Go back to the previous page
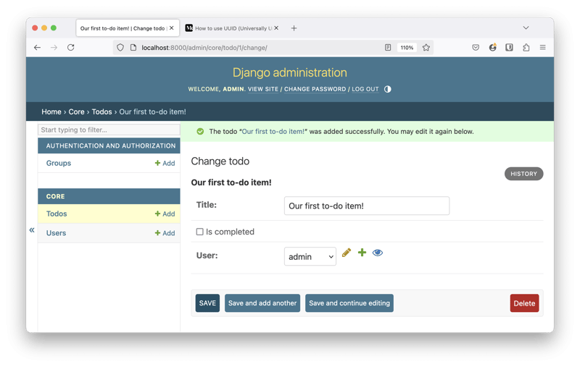 click(38, 48)
